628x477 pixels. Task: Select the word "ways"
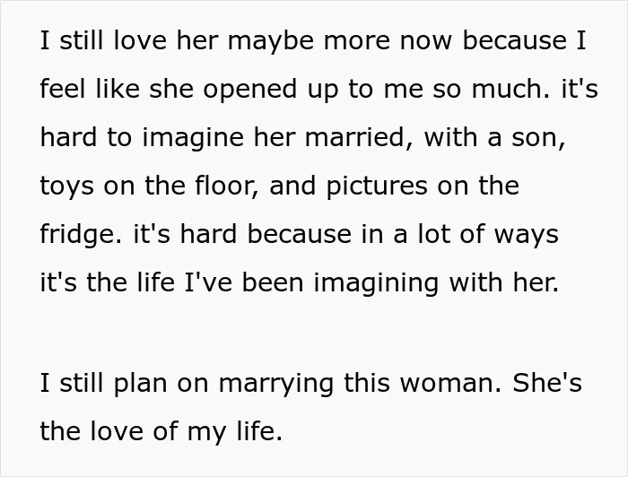(526, 235)
